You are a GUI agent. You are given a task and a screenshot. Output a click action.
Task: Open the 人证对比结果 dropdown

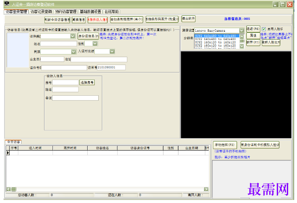point(112,51)
